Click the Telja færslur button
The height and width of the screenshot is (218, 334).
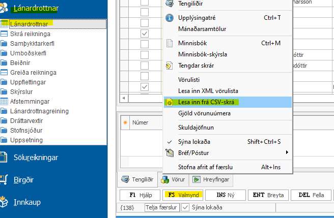coord(161,207)
